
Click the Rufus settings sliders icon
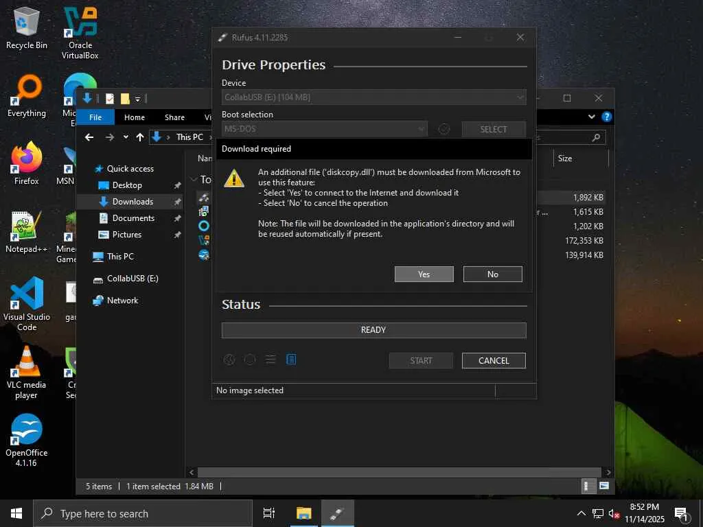coord(270,360)
